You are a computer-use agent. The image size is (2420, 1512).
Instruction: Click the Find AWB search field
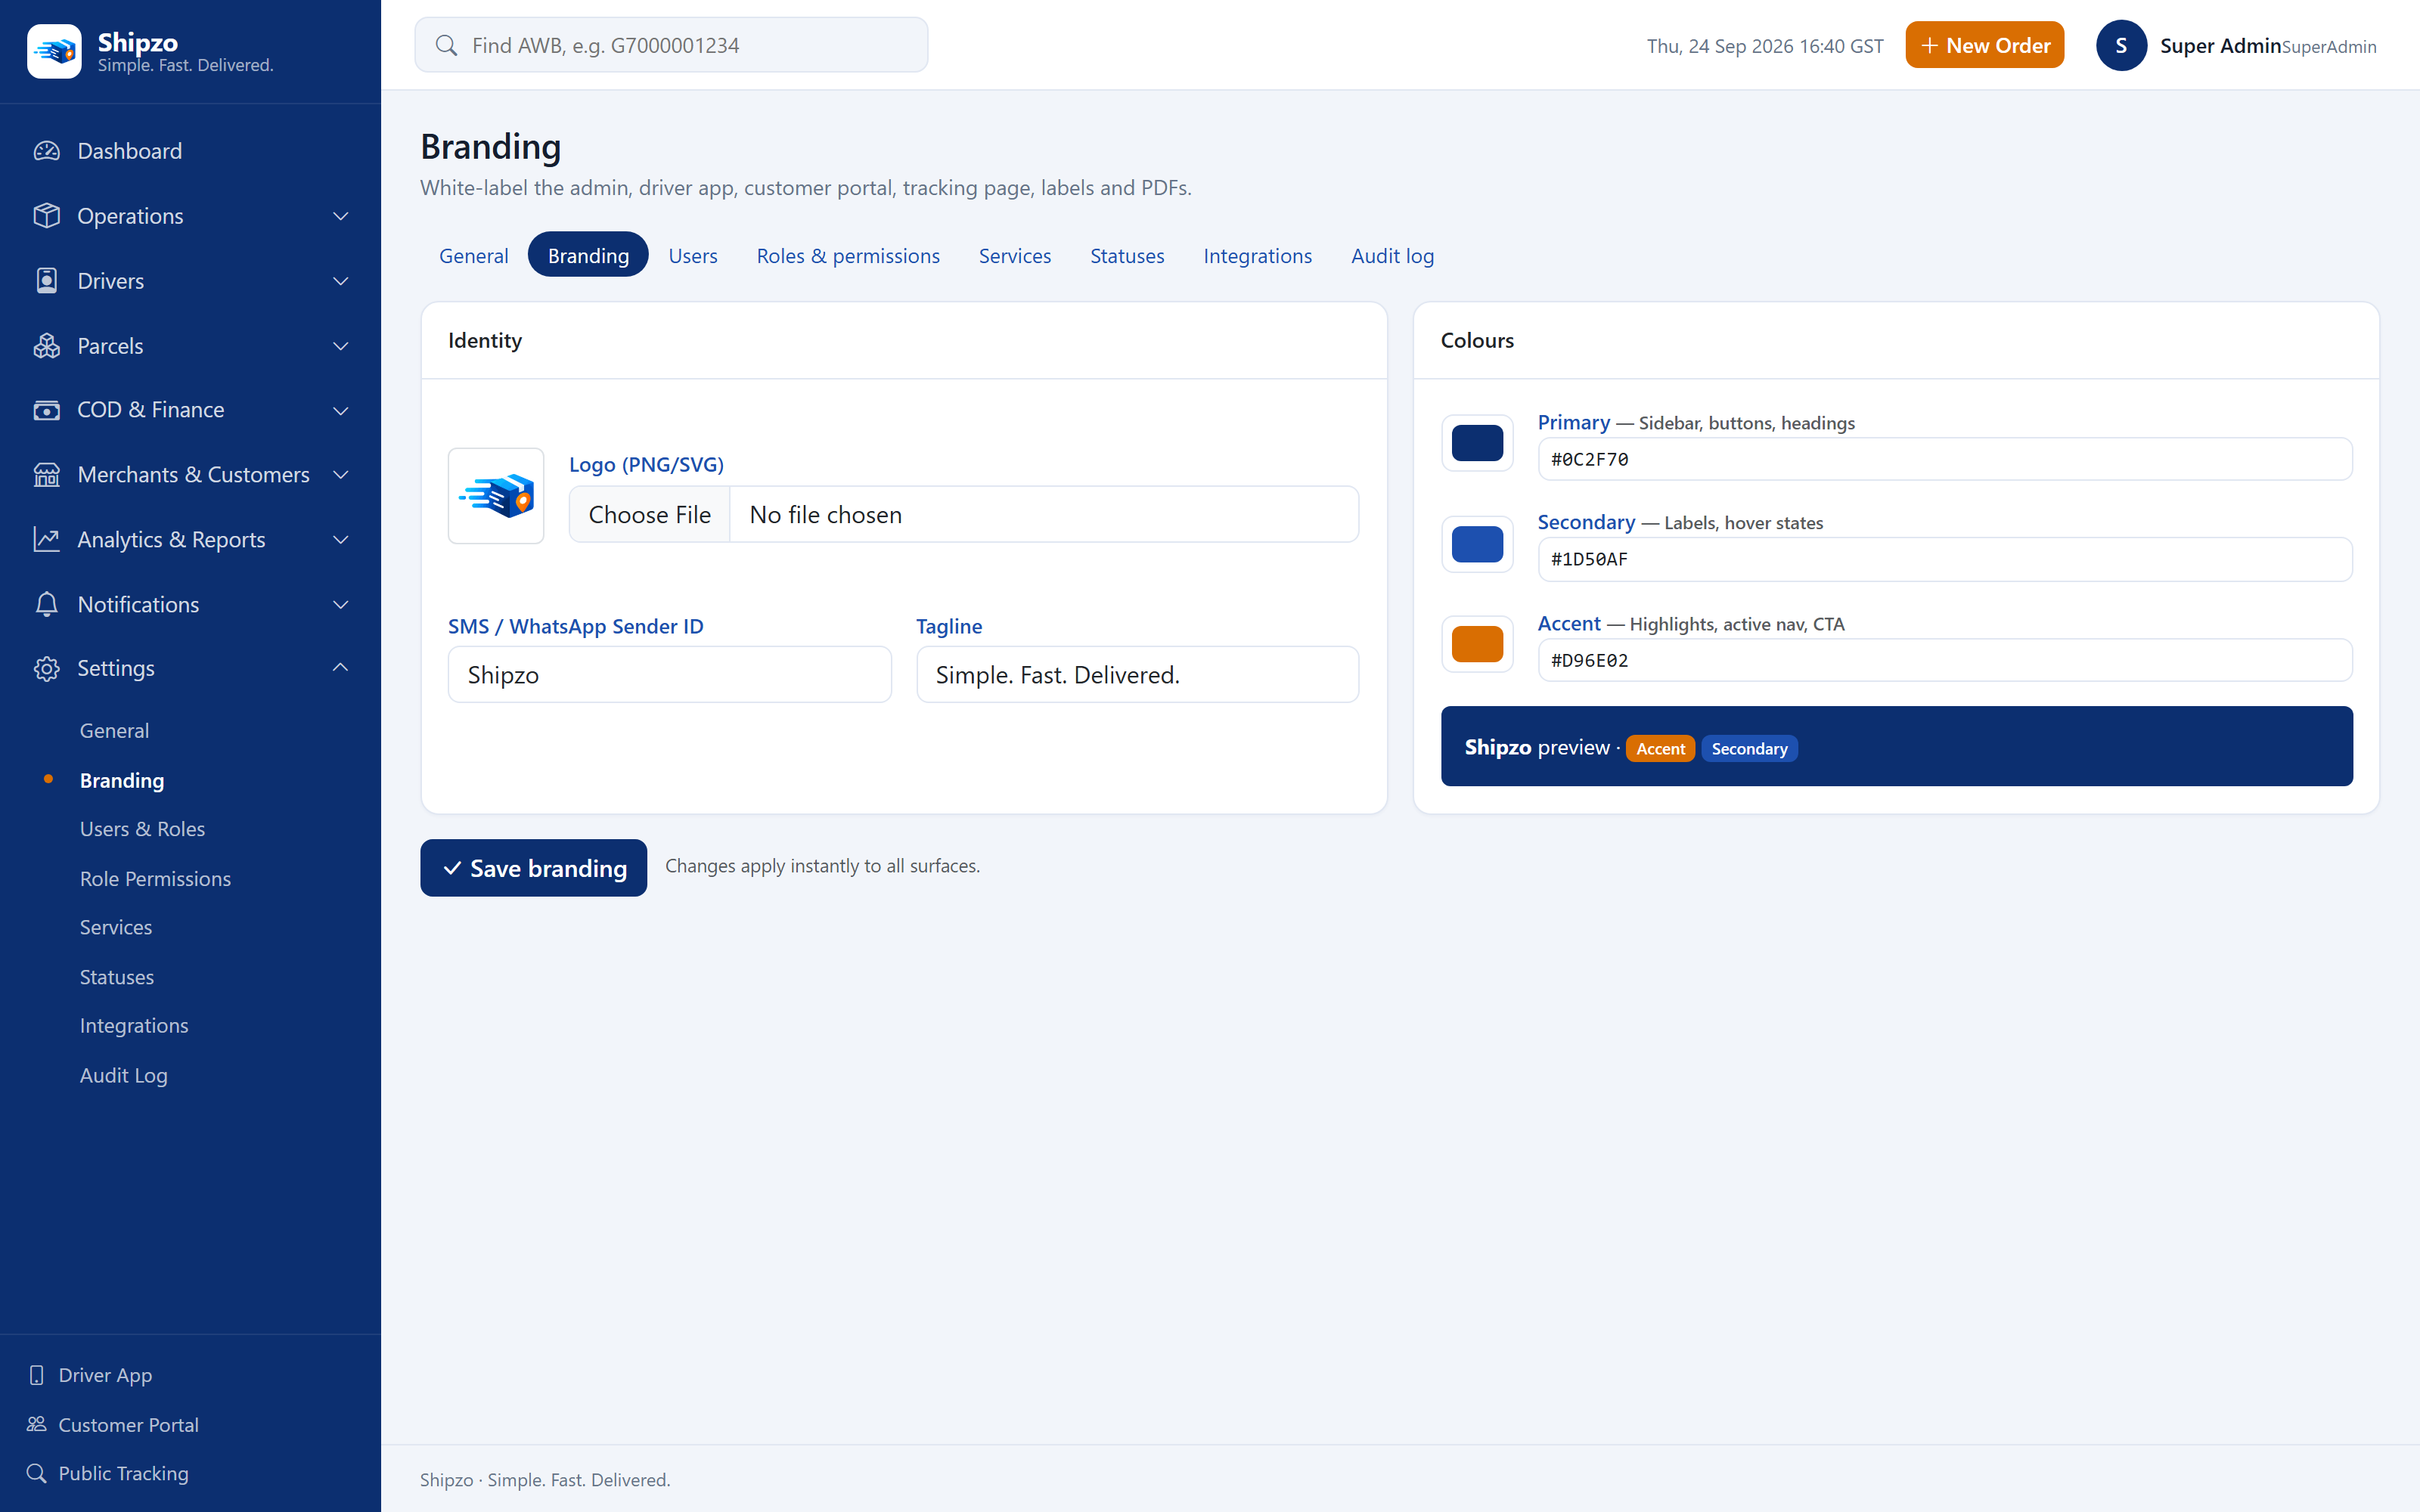pos(671,45)
